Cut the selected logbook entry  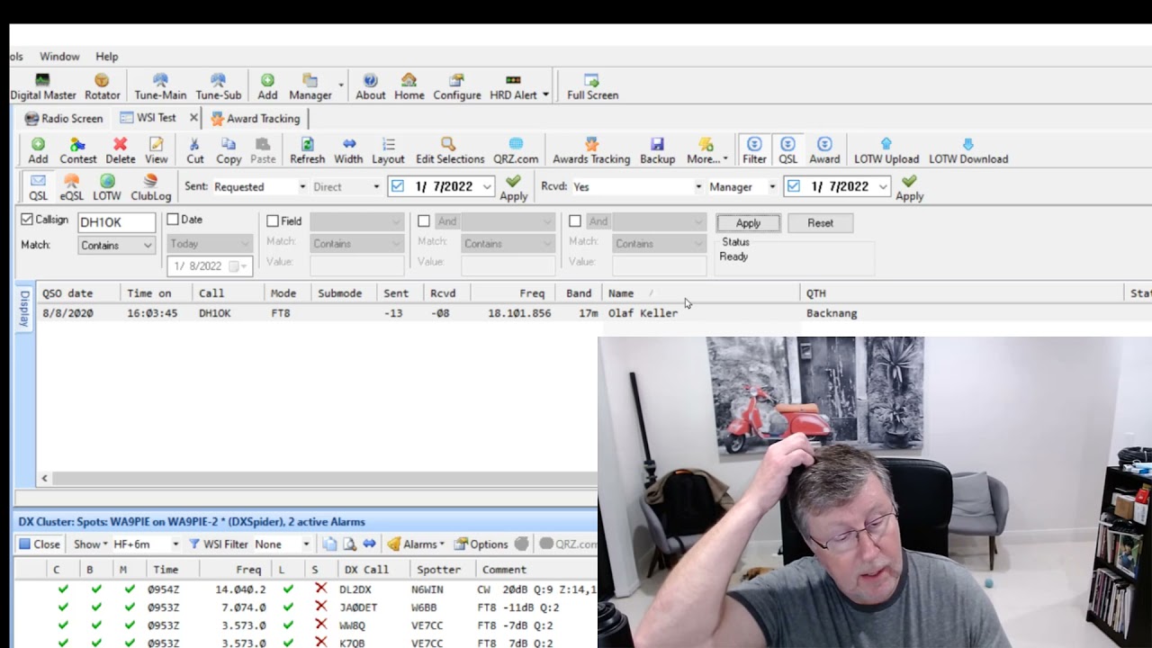coord(194,150)
